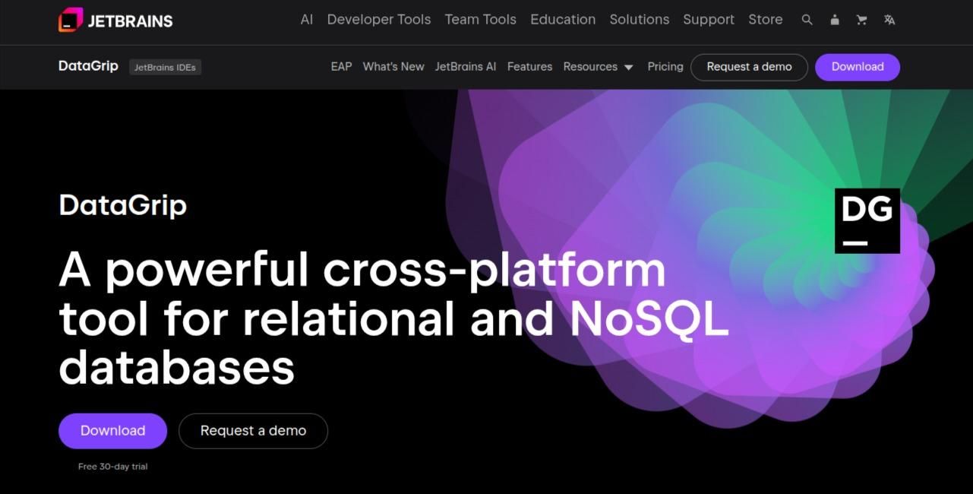The width and height of the screenshot is (973, 494).
Task: Click Request a demo in navigation bar
Action: click(749, 67)
